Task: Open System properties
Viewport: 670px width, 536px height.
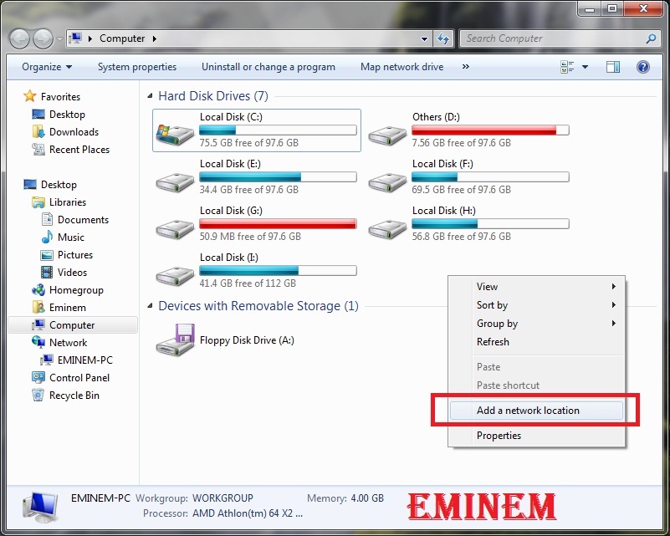Action: click(x=136, y=67)
